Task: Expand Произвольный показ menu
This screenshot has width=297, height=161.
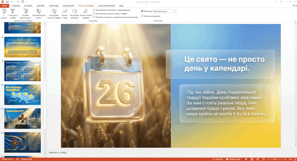Action: [39, 14]
